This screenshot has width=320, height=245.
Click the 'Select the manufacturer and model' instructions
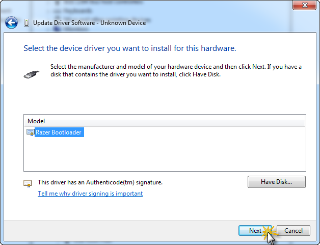click(x=176, y=70)
